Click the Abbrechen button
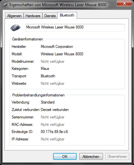 (x=91, y=157)
